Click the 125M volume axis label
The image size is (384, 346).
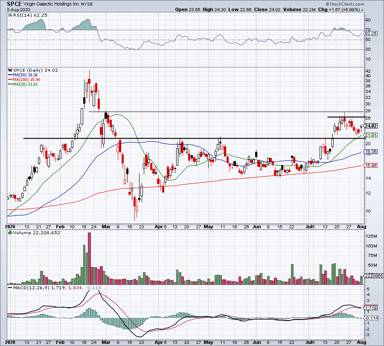click(371, 236)
